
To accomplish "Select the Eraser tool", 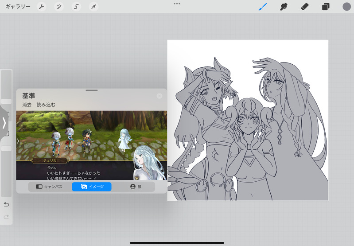I will (x=305, y=7).
